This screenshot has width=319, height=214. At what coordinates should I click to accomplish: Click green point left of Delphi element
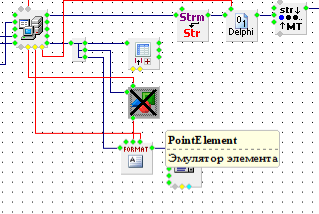[x=224, y=15]
